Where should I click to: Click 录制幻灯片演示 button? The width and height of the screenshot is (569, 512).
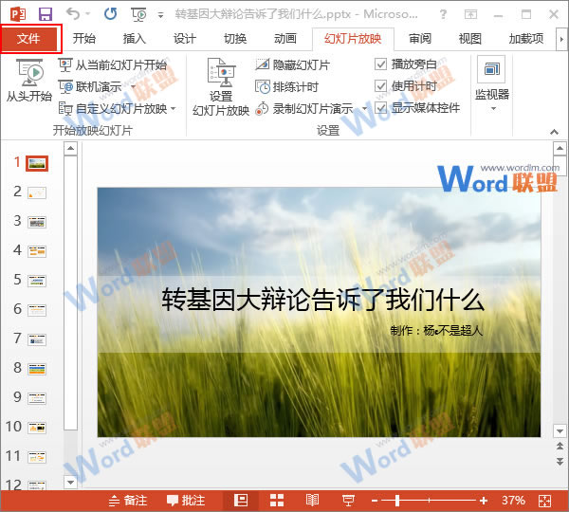pos(304,108)
